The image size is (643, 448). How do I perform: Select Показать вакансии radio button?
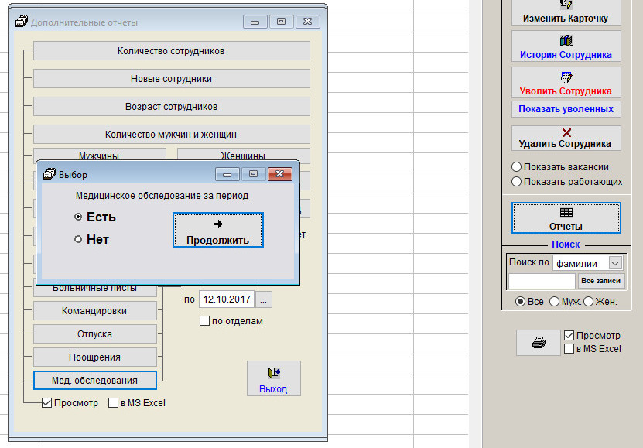click(x=516, y=167)
